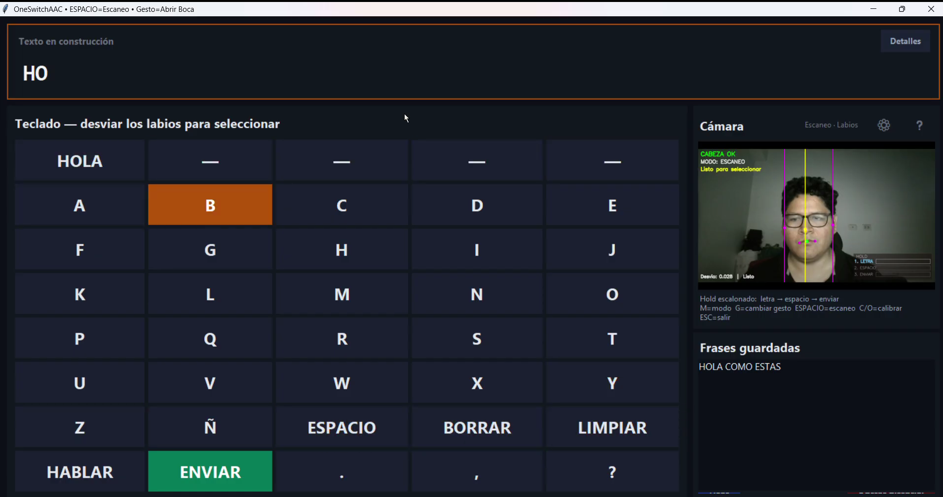Insert a period punctuation key
The image size is (943, 497).
(x=342, y=471)
